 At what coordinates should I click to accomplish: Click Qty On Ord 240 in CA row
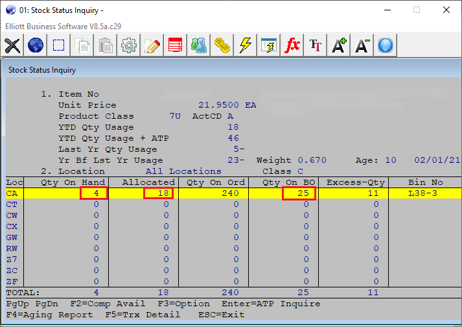[x=231, y=193]
